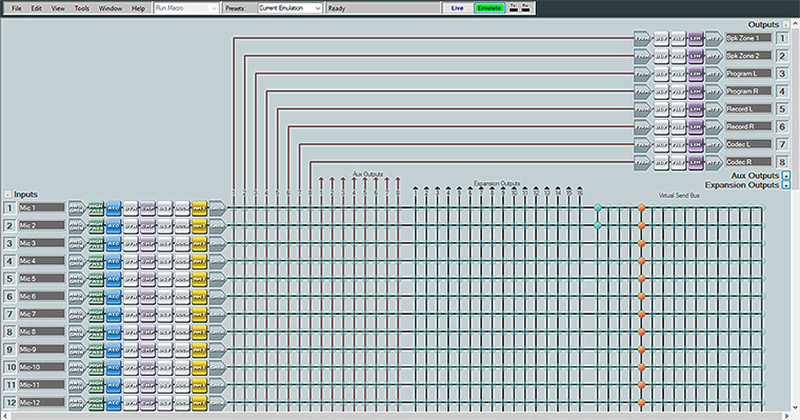Open the purple limiter block for Record R
Screen dimensions: 800x420
click(x=695, y=126)
